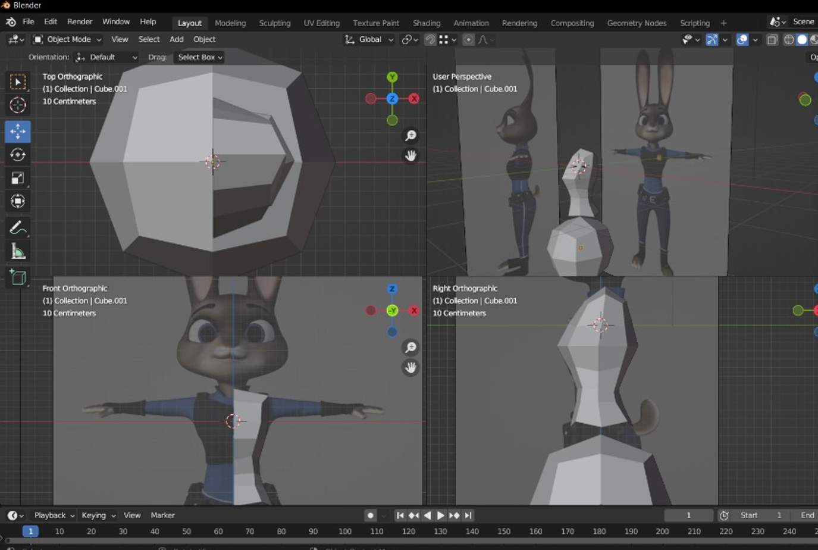
Task: Switch to solid viewport shading
Action: click(x=802, y=39)
